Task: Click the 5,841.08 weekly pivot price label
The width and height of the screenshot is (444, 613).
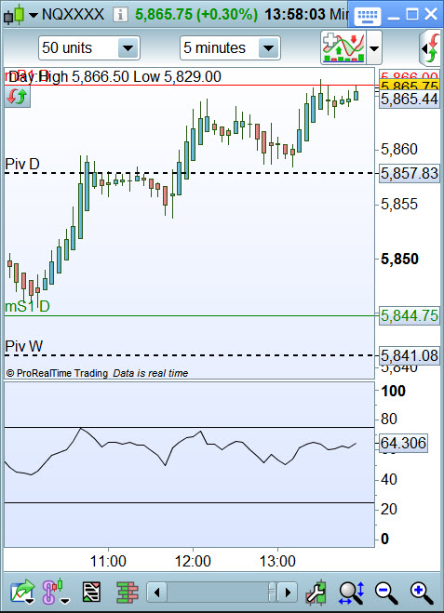Action: pyautogui.click(x=410, y=355)
